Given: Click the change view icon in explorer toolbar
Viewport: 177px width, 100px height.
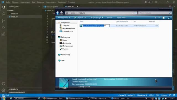Looking at the screenshot, I should click(x=155, y=18).
